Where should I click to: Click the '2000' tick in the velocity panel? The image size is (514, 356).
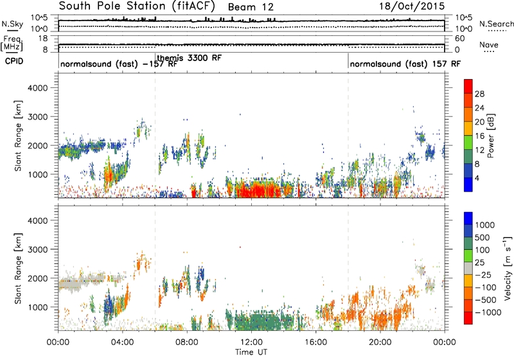[37, 279]
